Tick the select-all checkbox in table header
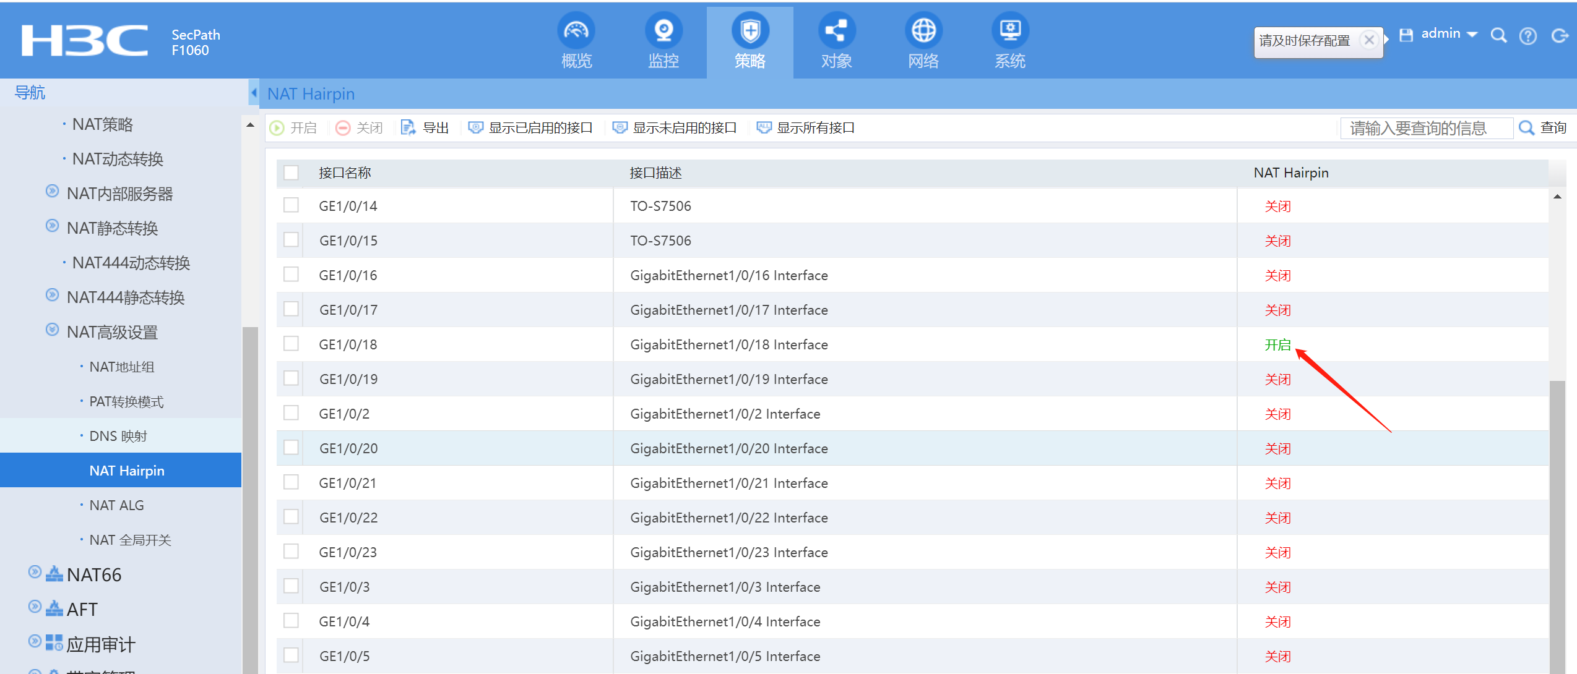Image resolution: width=1577 pixels, height=674 pixels. 291,173
